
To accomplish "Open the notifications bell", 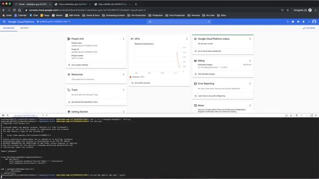I will click(x=304, y=22).
